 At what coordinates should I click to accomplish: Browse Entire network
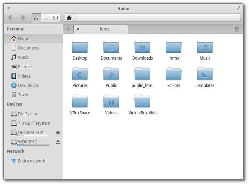33,161
